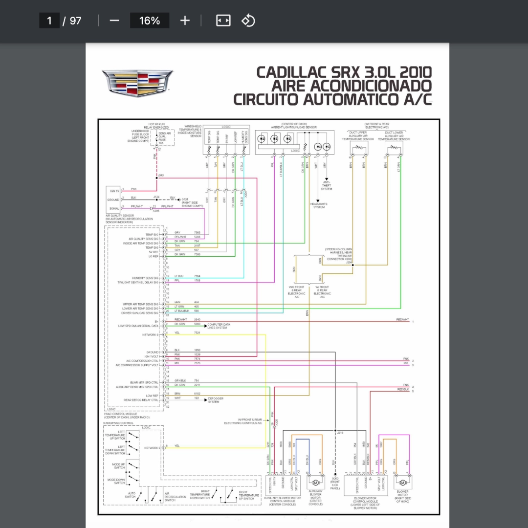
Task: Click the title 'CADILLAC SRX 3.0L 2010'
Action: coord(344,72)
